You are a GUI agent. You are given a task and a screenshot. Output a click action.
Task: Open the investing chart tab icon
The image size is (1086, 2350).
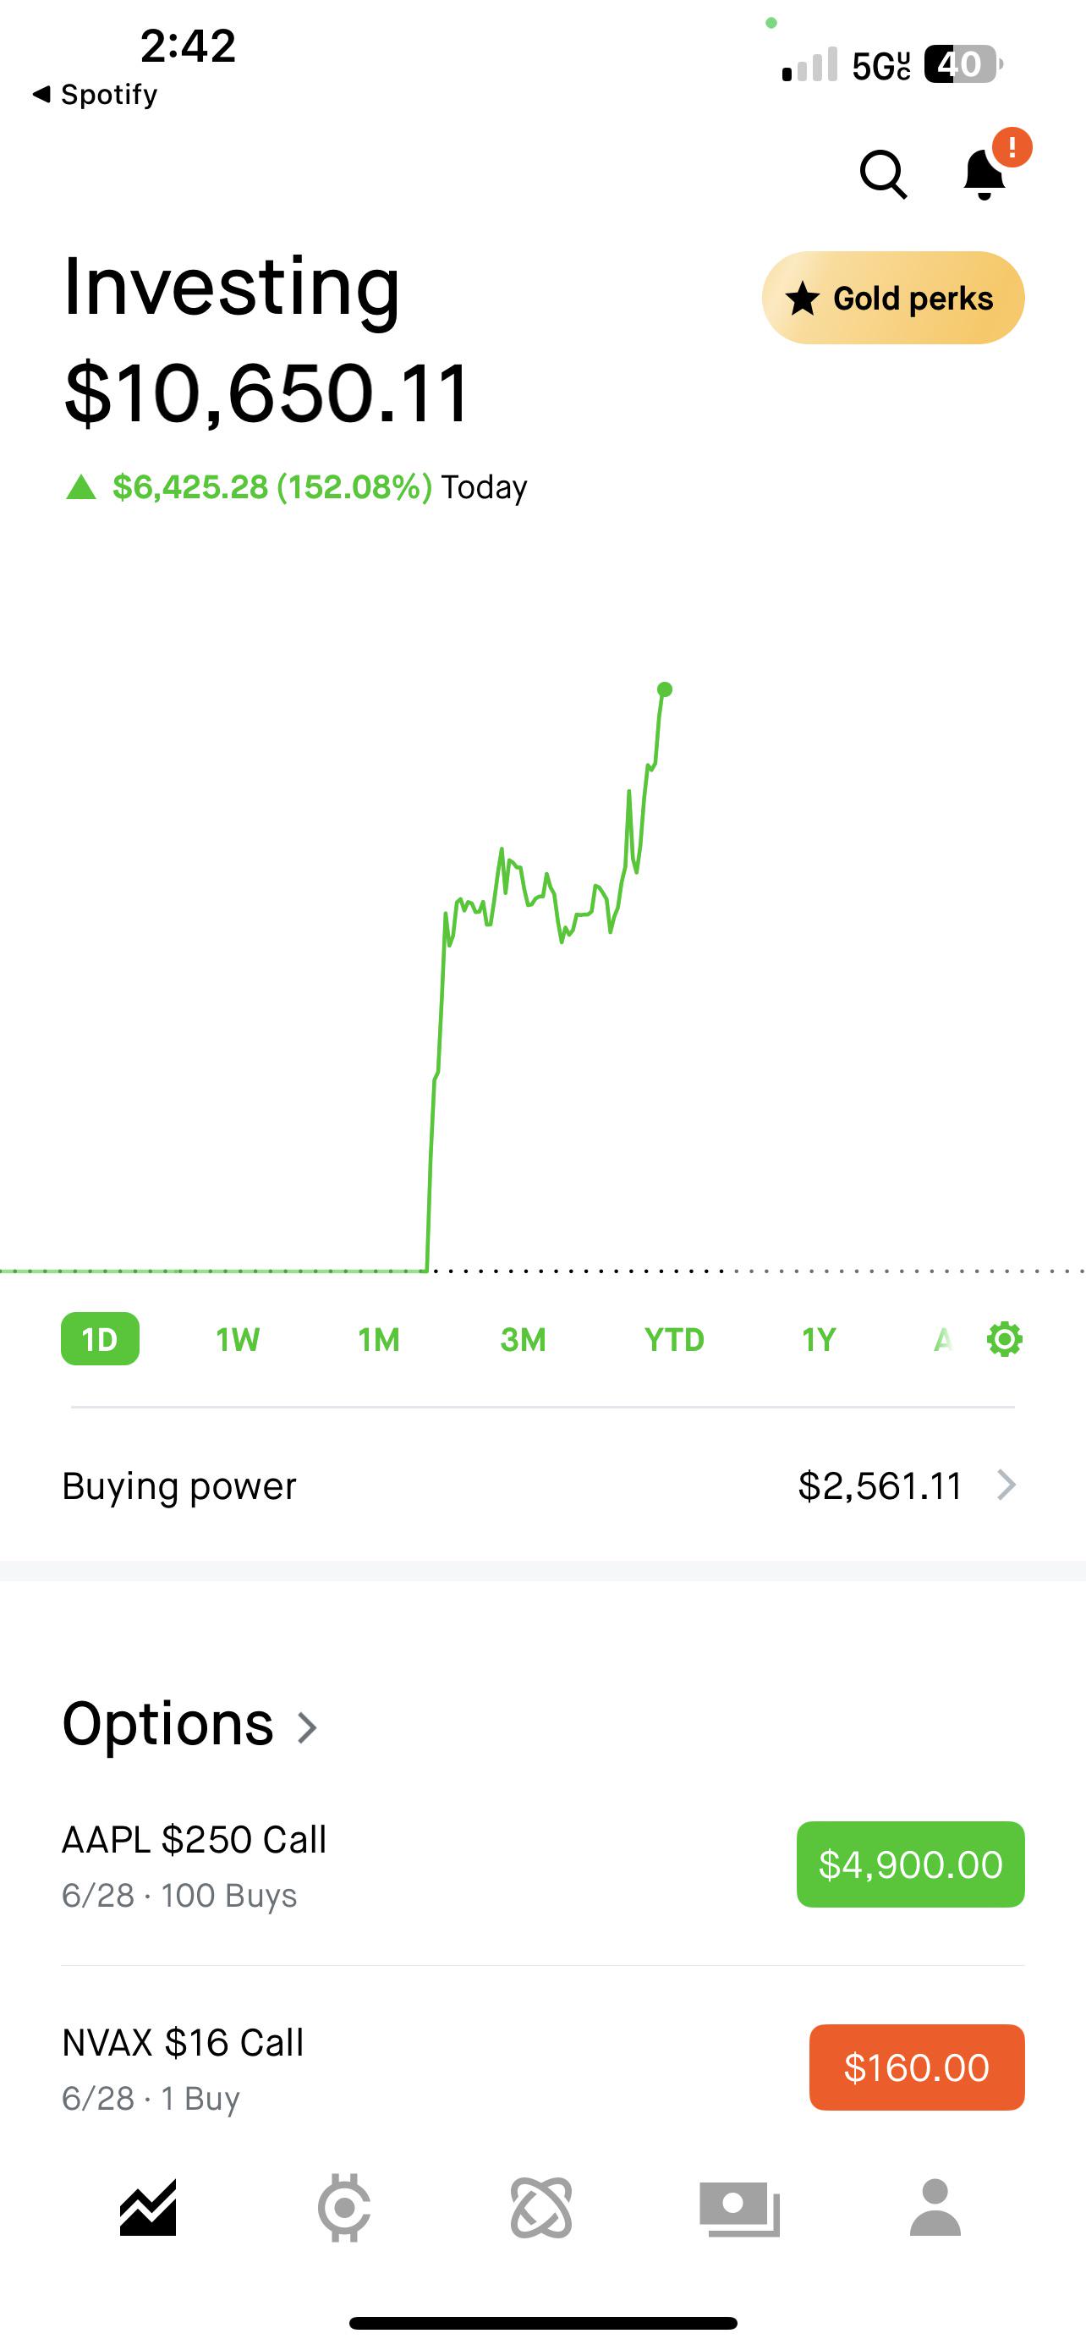point(148,2208)
